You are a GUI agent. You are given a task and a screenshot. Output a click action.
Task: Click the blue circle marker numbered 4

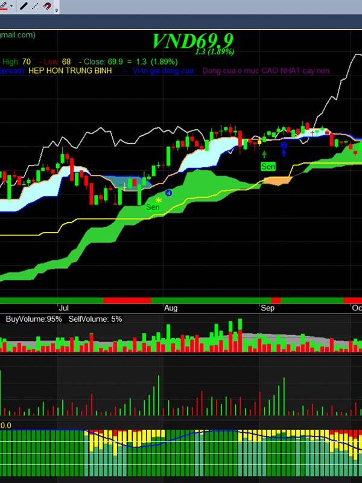168,193
